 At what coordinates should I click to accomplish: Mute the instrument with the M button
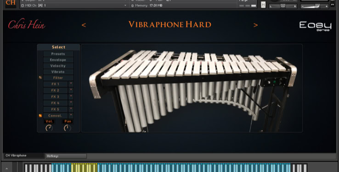pos(263,5)
